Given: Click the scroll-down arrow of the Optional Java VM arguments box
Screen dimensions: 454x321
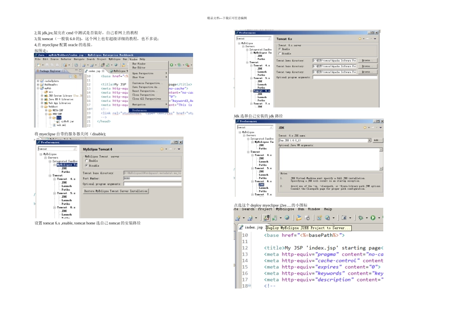Looking at the screenshot, I should pyautogui.click(x=381, y=169).
